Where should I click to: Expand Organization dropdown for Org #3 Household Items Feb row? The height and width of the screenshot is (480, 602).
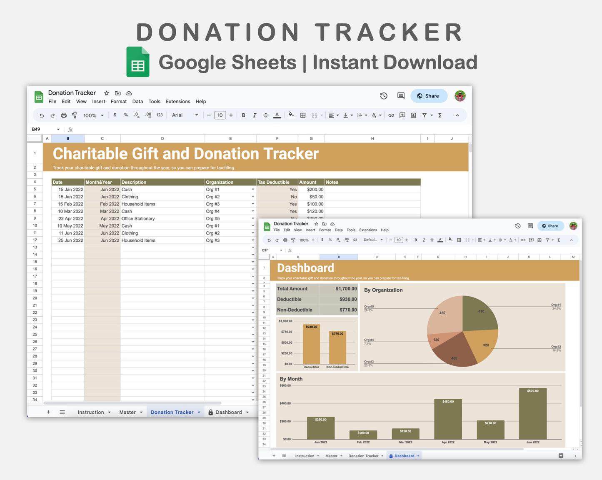(x=253, y=204)
